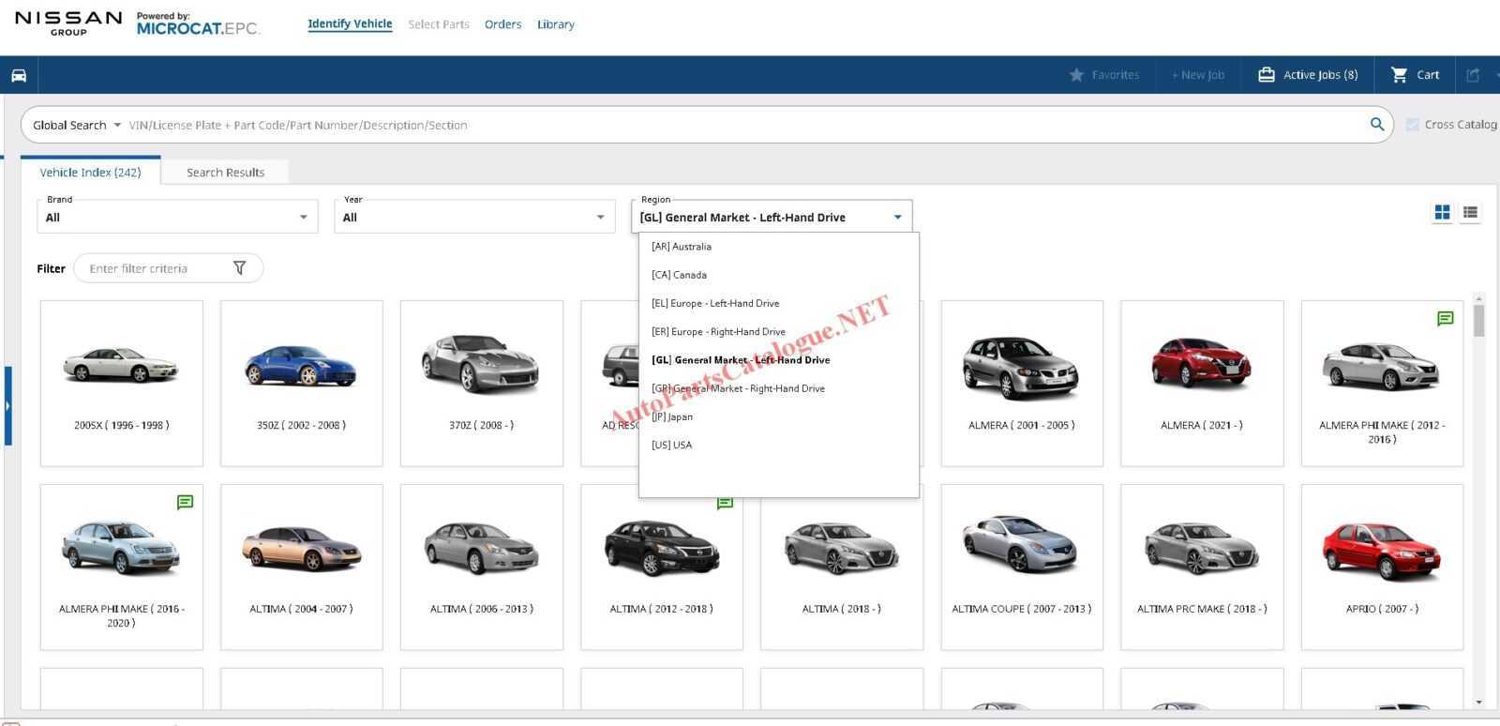This screenshot has width=1500, height=726.
Task: Open note icon on ALMERA PHI MAKE 2016-2020
Action: coord(185,503)
